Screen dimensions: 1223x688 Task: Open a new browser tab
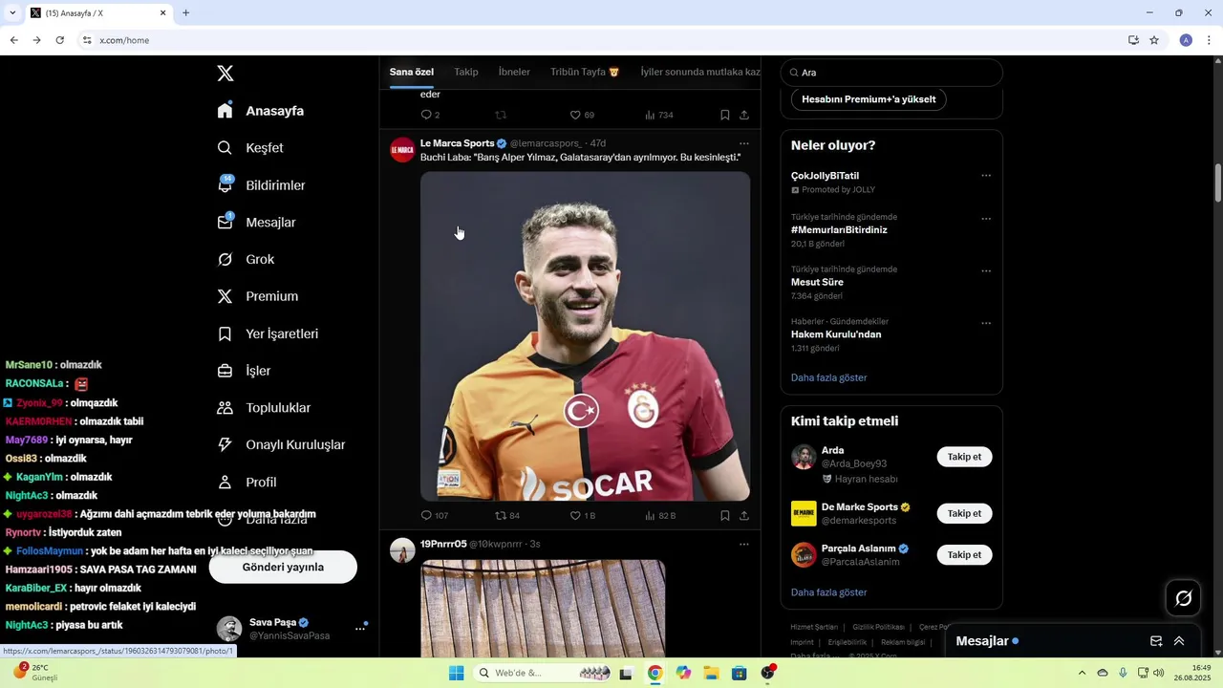185,12
